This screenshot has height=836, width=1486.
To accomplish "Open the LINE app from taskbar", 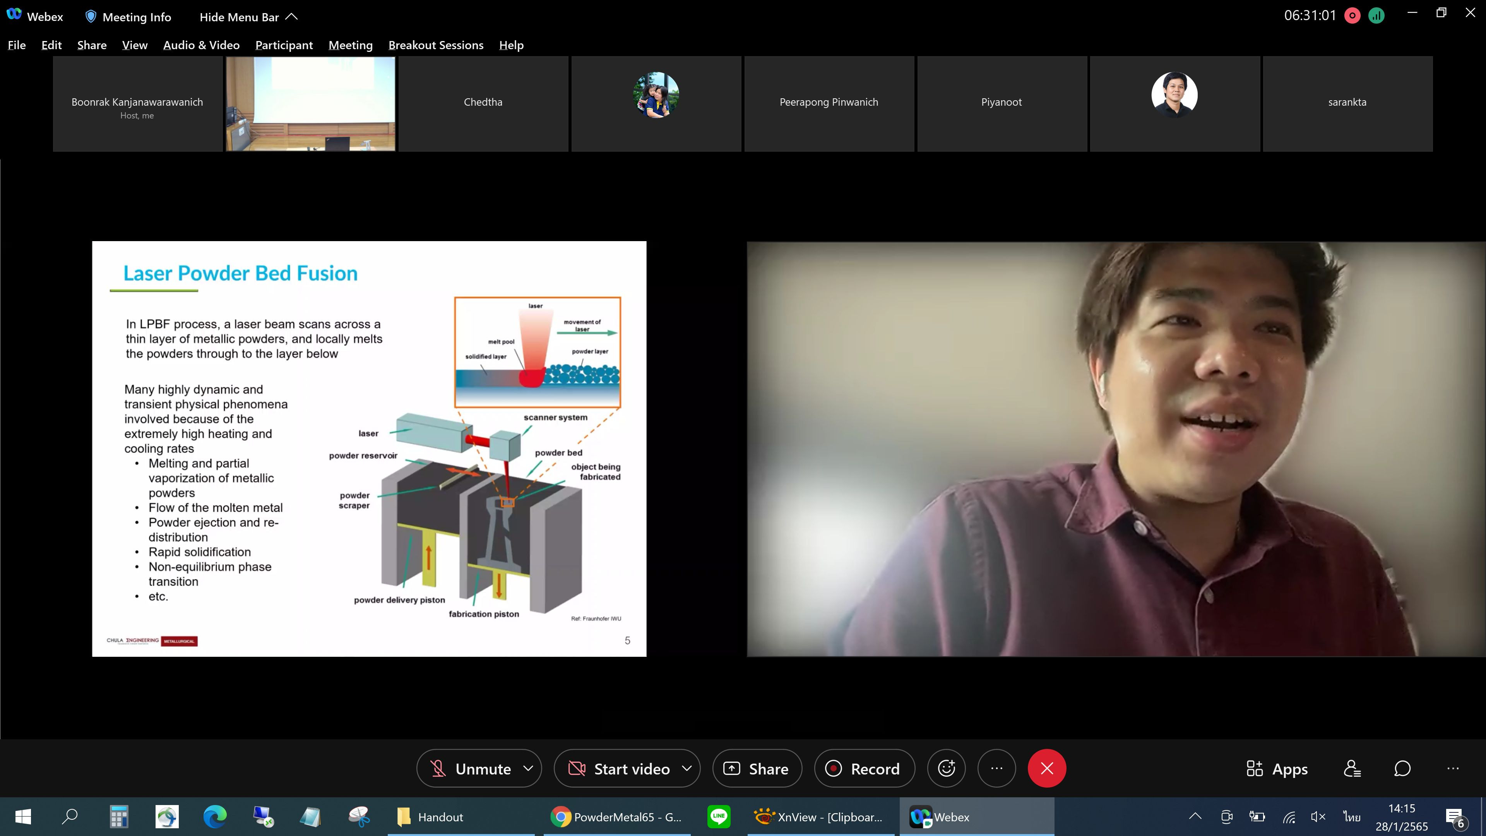I will click(x=719, y=817).
